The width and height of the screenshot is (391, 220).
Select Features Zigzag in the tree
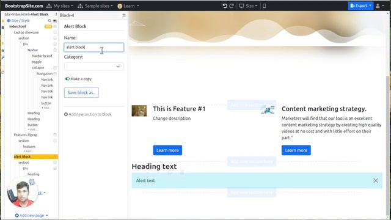(x=26, y=134)
